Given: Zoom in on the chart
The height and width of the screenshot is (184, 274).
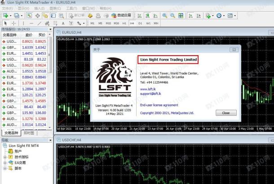Looking at the screenshot, I should pyautogui.click(x=164, y=16).
